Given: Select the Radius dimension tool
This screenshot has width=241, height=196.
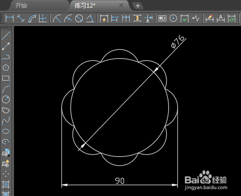Looking at the screenshot, I should [x=57, y=18].
